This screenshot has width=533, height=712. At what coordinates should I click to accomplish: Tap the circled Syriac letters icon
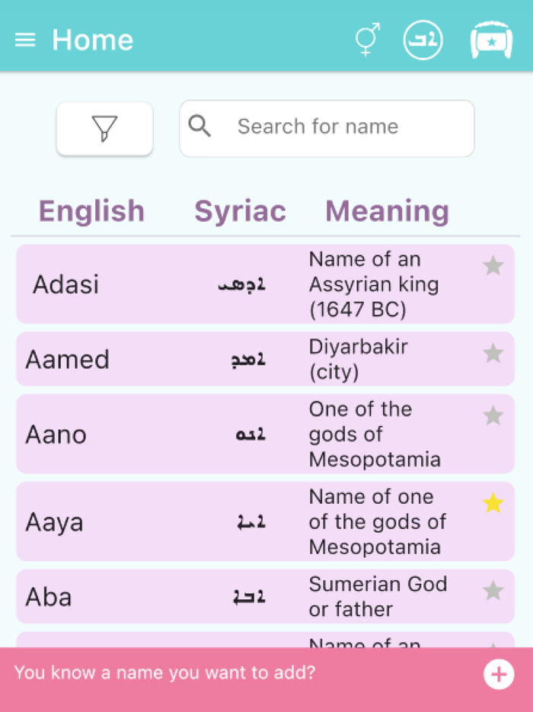[423, 40]
